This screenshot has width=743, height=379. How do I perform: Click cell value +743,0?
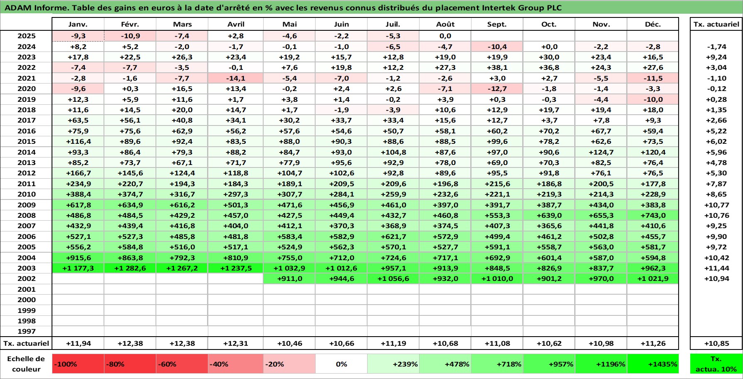point(653,215)
